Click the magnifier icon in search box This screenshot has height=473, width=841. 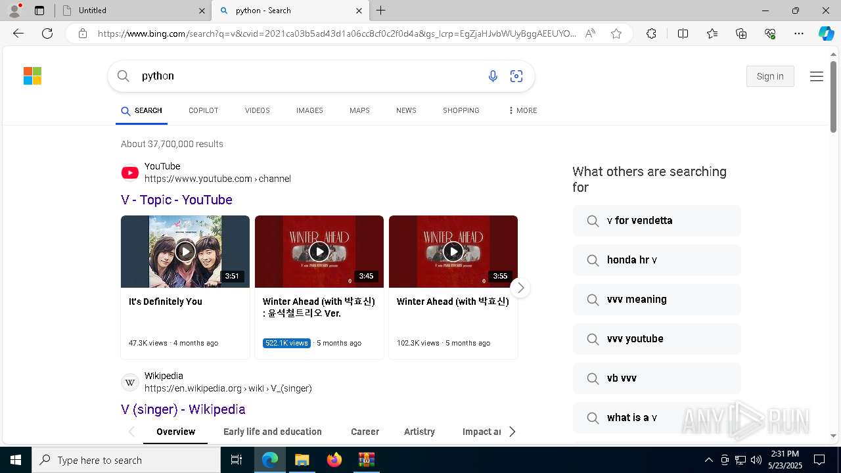click(x=124, y=76)
